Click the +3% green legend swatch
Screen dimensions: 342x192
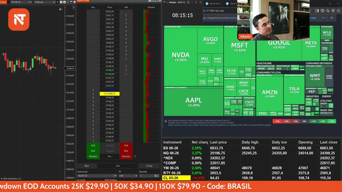332,121
